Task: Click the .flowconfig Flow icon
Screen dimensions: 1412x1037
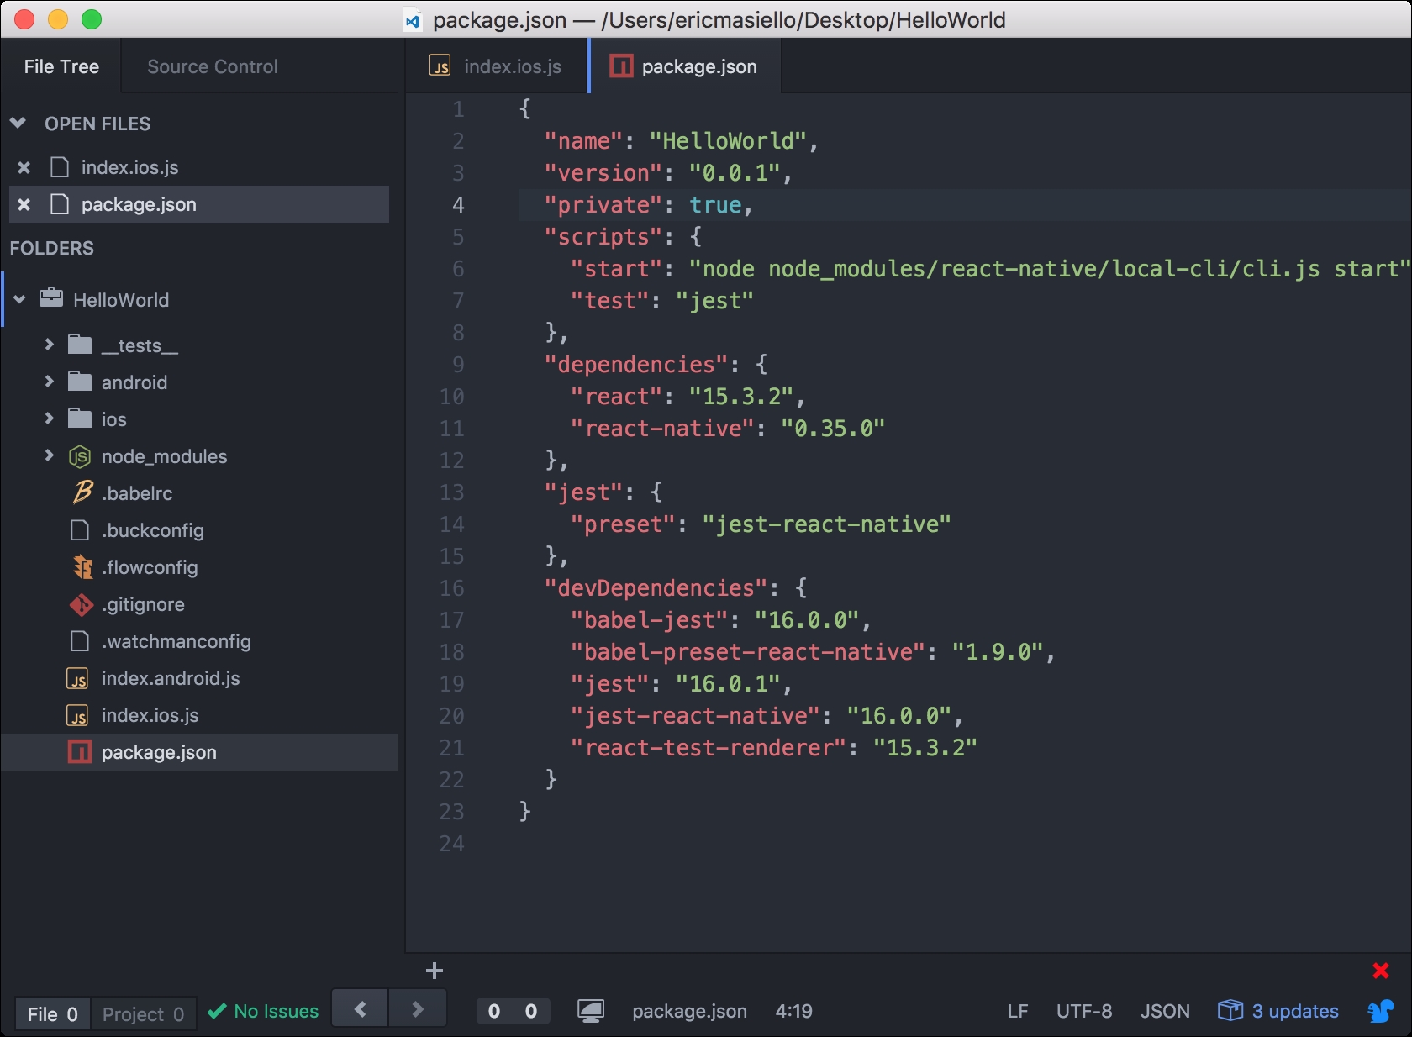Action: [x=82, y=567]
